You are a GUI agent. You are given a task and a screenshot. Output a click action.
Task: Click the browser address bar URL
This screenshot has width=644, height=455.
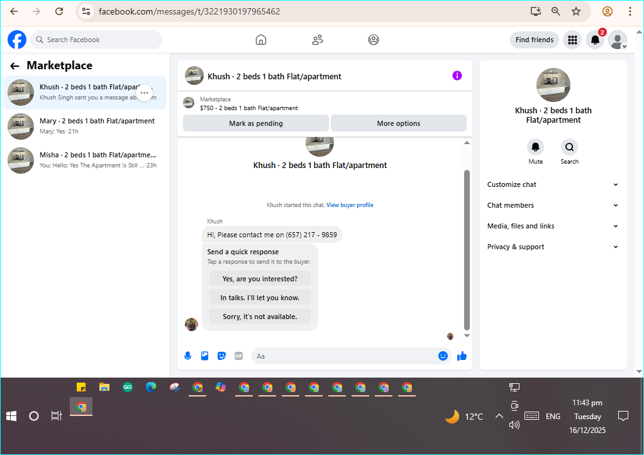click(x=189, y=11)
